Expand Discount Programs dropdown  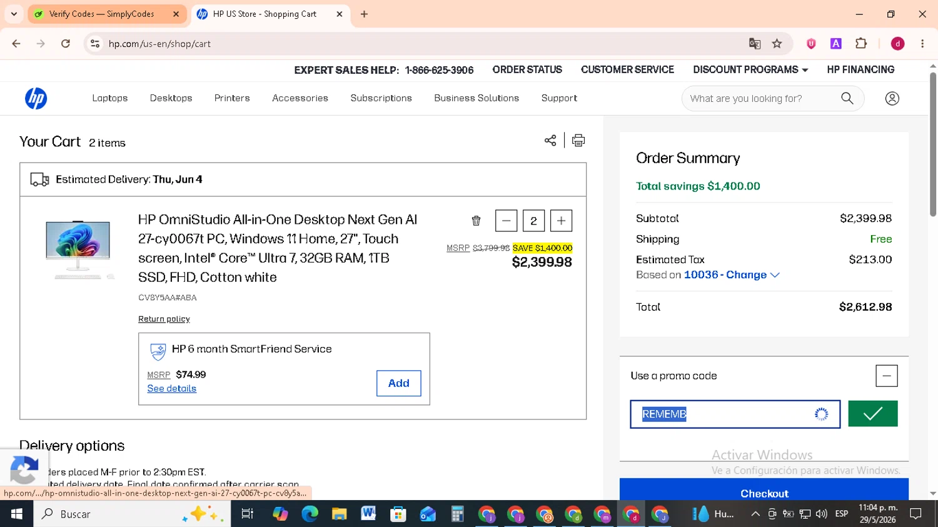(x=750, y=70)
